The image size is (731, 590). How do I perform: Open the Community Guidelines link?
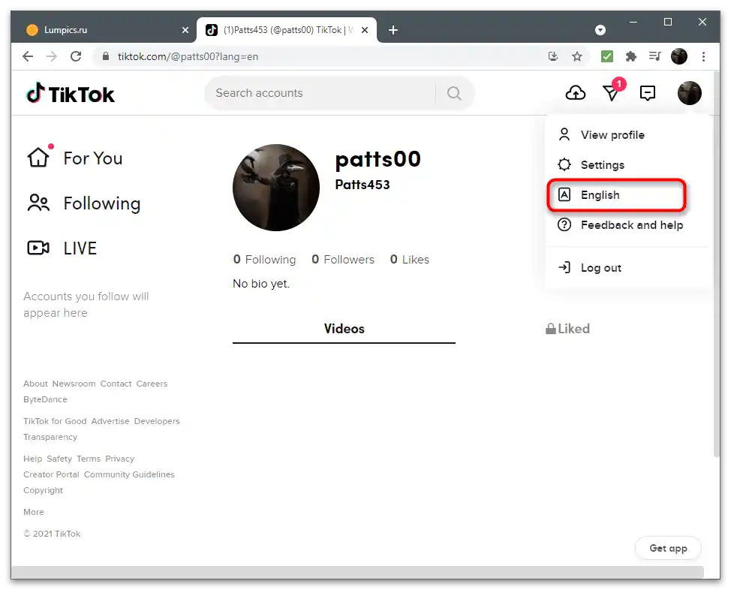tap(129, 474)
